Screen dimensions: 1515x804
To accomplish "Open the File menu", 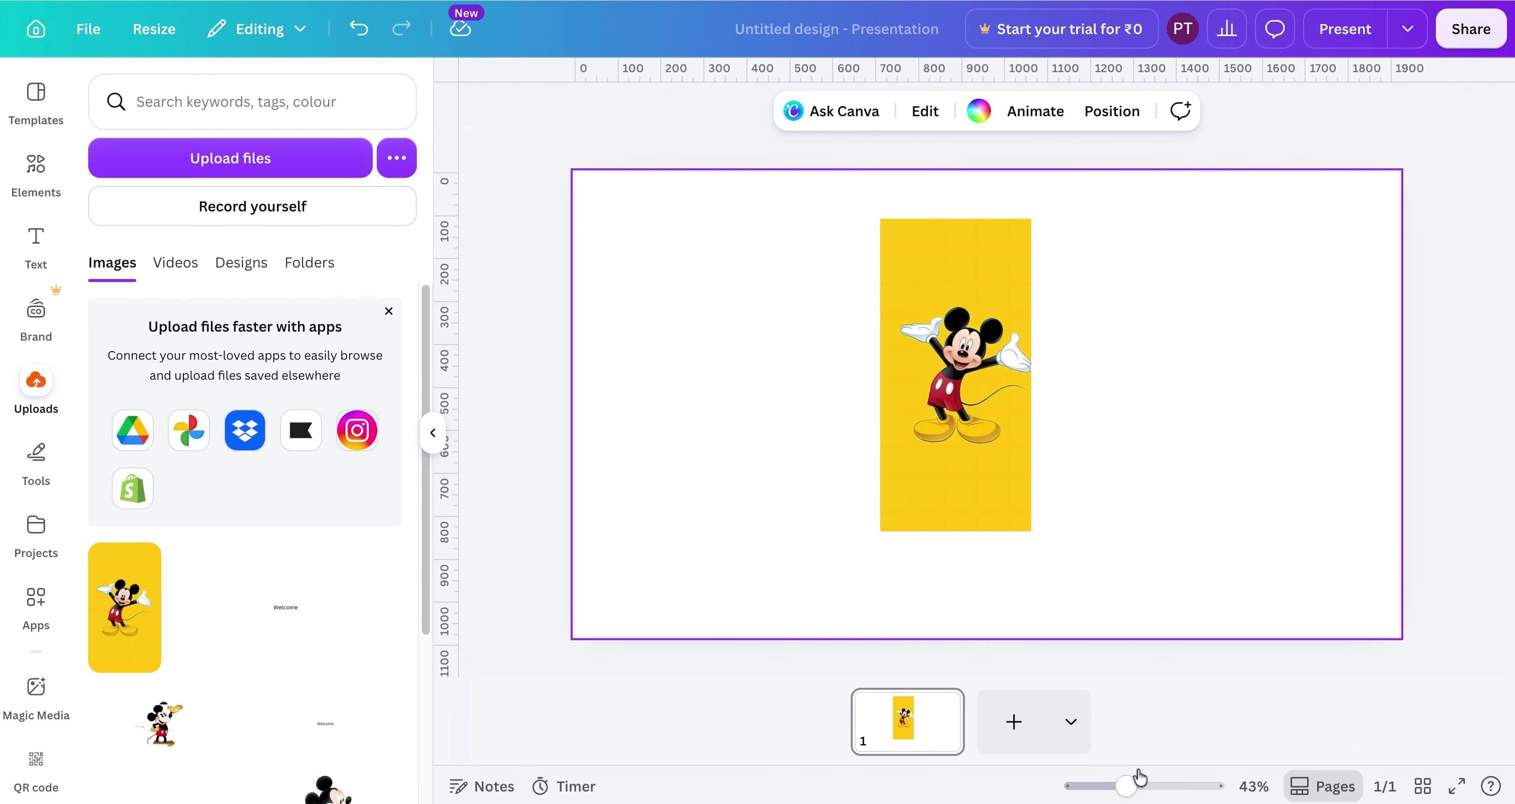I will tap(88, 29).
